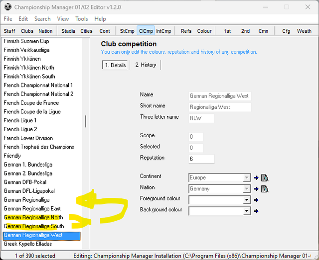Click the competition list scrollbar thumb

pos(85,121)
